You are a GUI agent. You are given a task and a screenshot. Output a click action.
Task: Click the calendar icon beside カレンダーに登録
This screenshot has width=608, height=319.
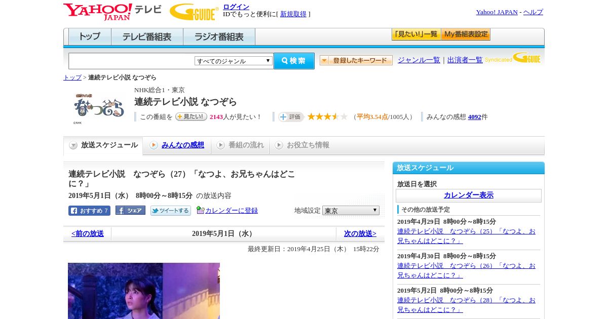point(201,210)
